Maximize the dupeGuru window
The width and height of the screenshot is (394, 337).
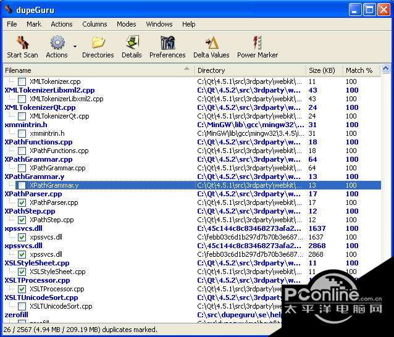click(x=369, y=10)
